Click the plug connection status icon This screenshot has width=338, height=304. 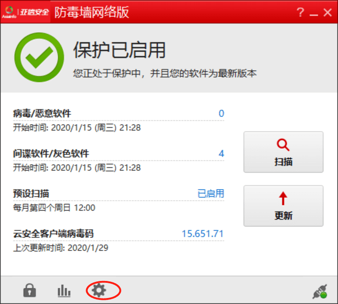pyautogui.click(x=320, y=292)
